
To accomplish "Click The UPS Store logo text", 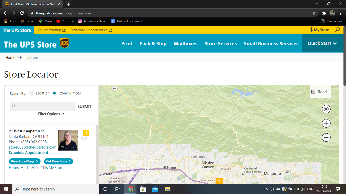I will pyautogui.click(x=30, y=44).
